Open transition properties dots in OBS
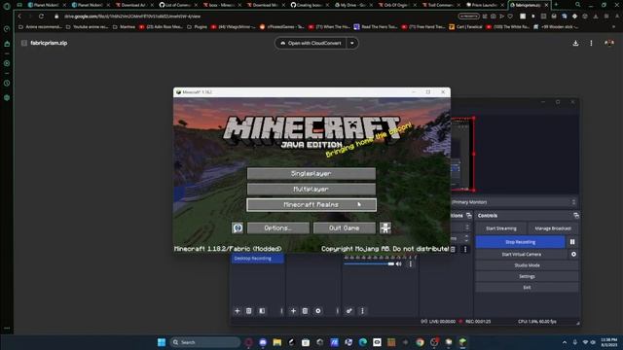 click(465, 249)
